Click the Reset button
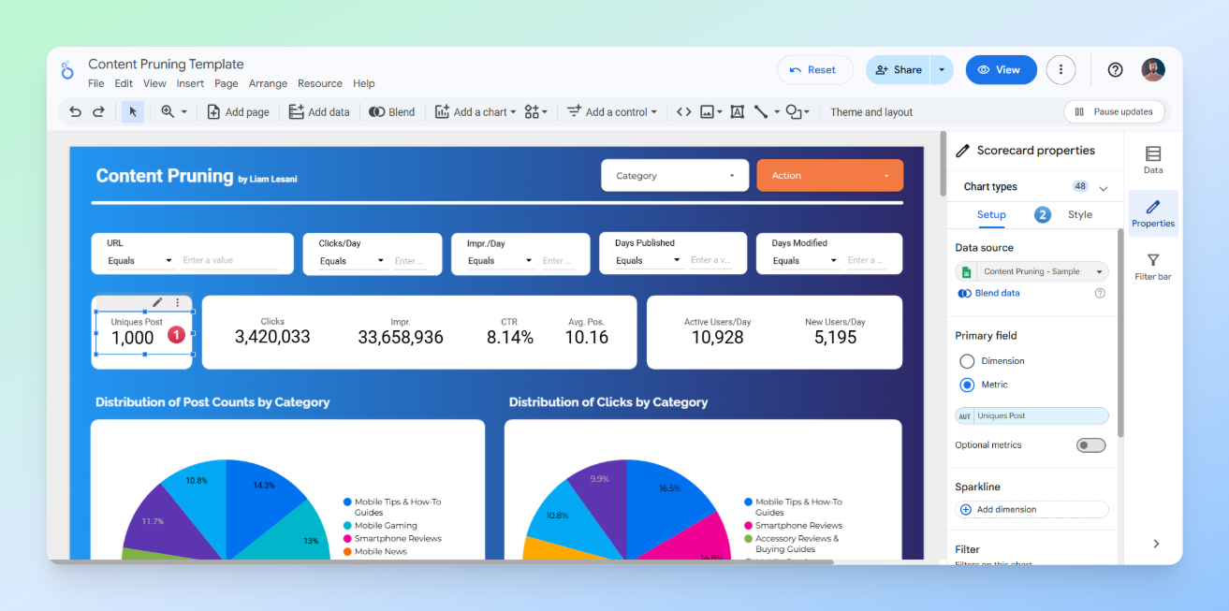Image resolution: width=1229 pixels, height=611 pixels. click(814, 69)
